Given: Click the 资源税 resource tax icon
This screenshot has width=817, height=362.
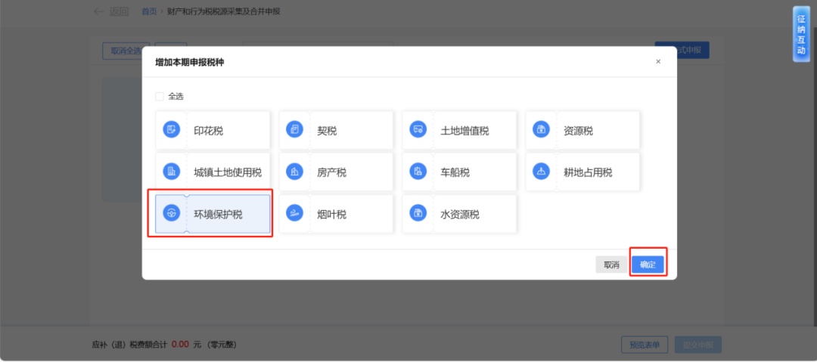Looking at the screenshot, I should click(x=541, y=130).
